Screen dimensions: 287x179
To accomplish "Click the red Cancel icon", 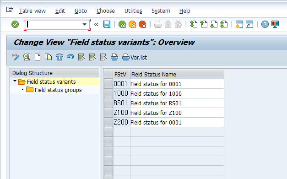I will (x=142, y=24).
